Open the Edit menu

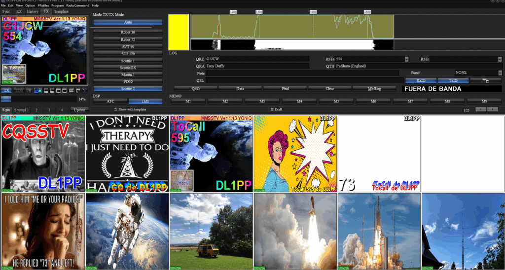[x=11, y=5]
